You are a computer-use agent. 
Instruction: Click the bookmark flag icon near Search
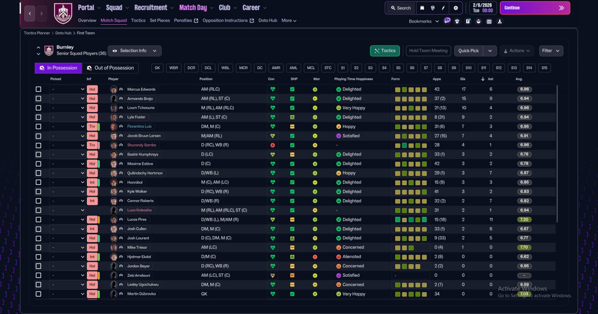click(422, 8)
